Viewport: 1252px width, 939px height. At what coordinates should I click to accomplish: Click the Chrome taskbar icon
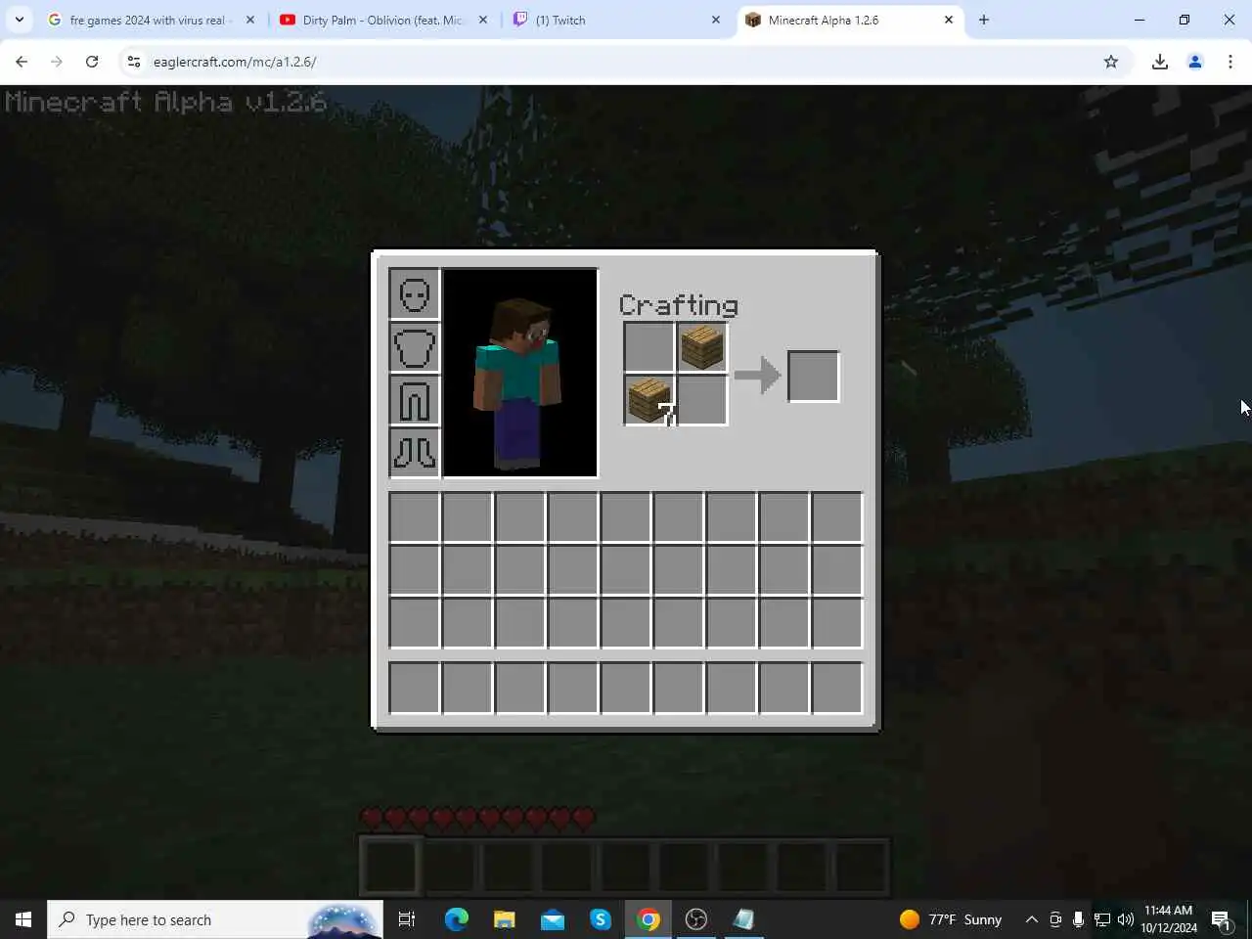coord(648,919)
